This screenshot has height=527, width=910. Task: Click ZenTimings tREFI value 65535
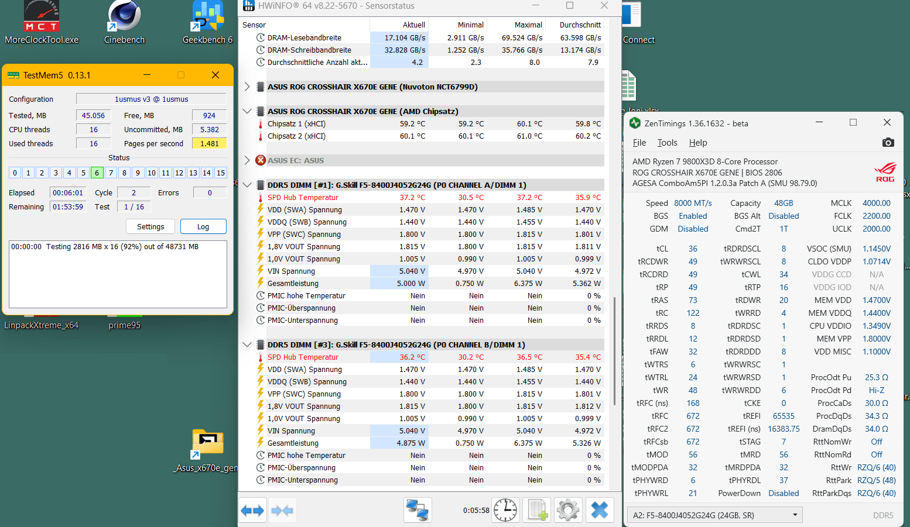[784, 416]
